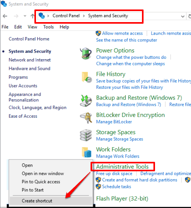Click Manage Storage Spaces link
Viewport: 191px width, 208px height.
[x=120, y=139]
